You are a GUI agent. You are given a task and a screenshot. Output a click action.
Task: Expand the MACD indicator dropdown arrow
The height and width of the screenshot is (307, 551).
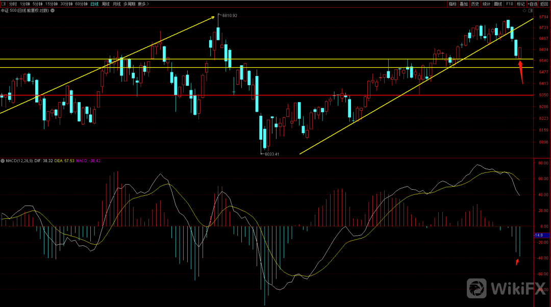[x=3, y=161]
